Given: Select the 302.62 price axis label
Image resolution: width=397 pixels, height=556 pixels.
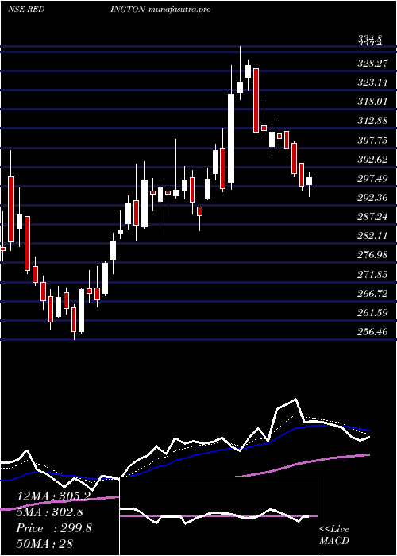Looking at the screenshot, I should pyautogui.click(x=372, y=160).
